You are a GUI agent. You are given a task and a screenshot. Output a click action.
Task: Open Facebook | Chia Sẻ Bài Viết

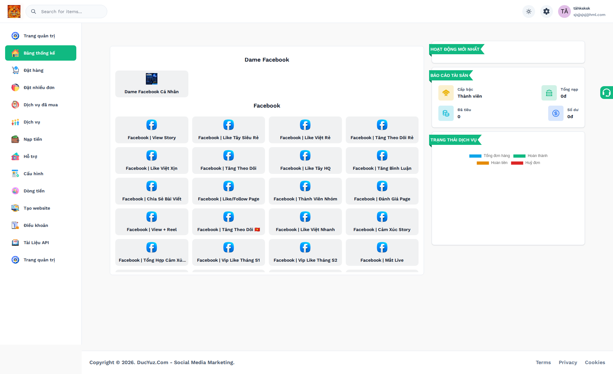(152, 191)
